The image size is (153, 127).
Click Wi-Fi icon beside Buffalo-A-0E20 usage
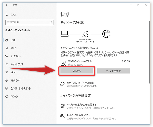coord(63,64)
